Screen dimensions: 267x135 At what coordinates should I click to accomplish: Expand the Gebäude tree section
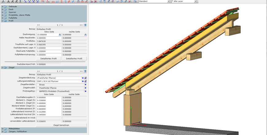point(2,6)
